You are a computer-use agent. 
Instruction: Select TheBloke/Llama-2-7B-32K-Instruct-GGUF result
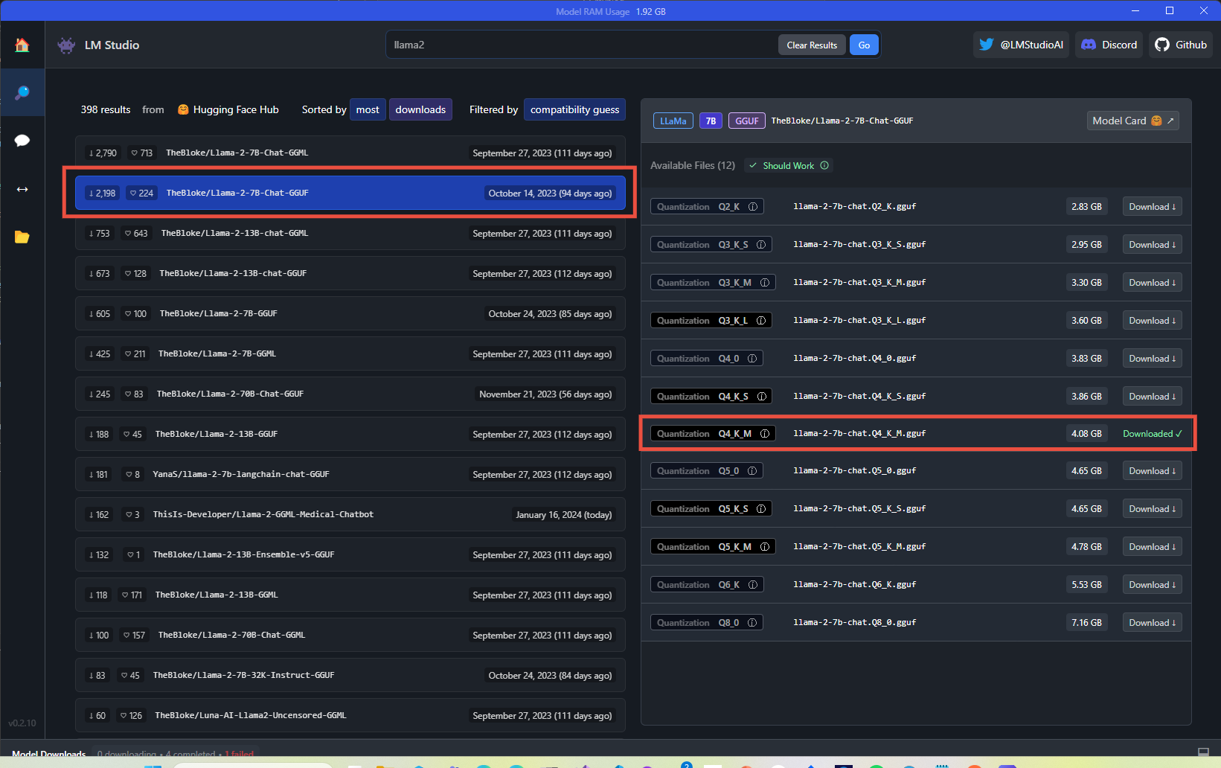click(x=350, y=675)
